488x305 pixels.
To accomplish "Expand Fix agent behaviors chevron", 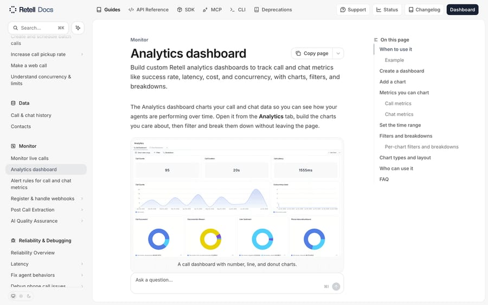I will pyautogui.click(x=82, y=275).
